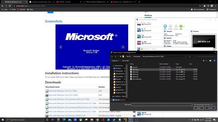Toggle the preview pane icon

tap(210, 61)
